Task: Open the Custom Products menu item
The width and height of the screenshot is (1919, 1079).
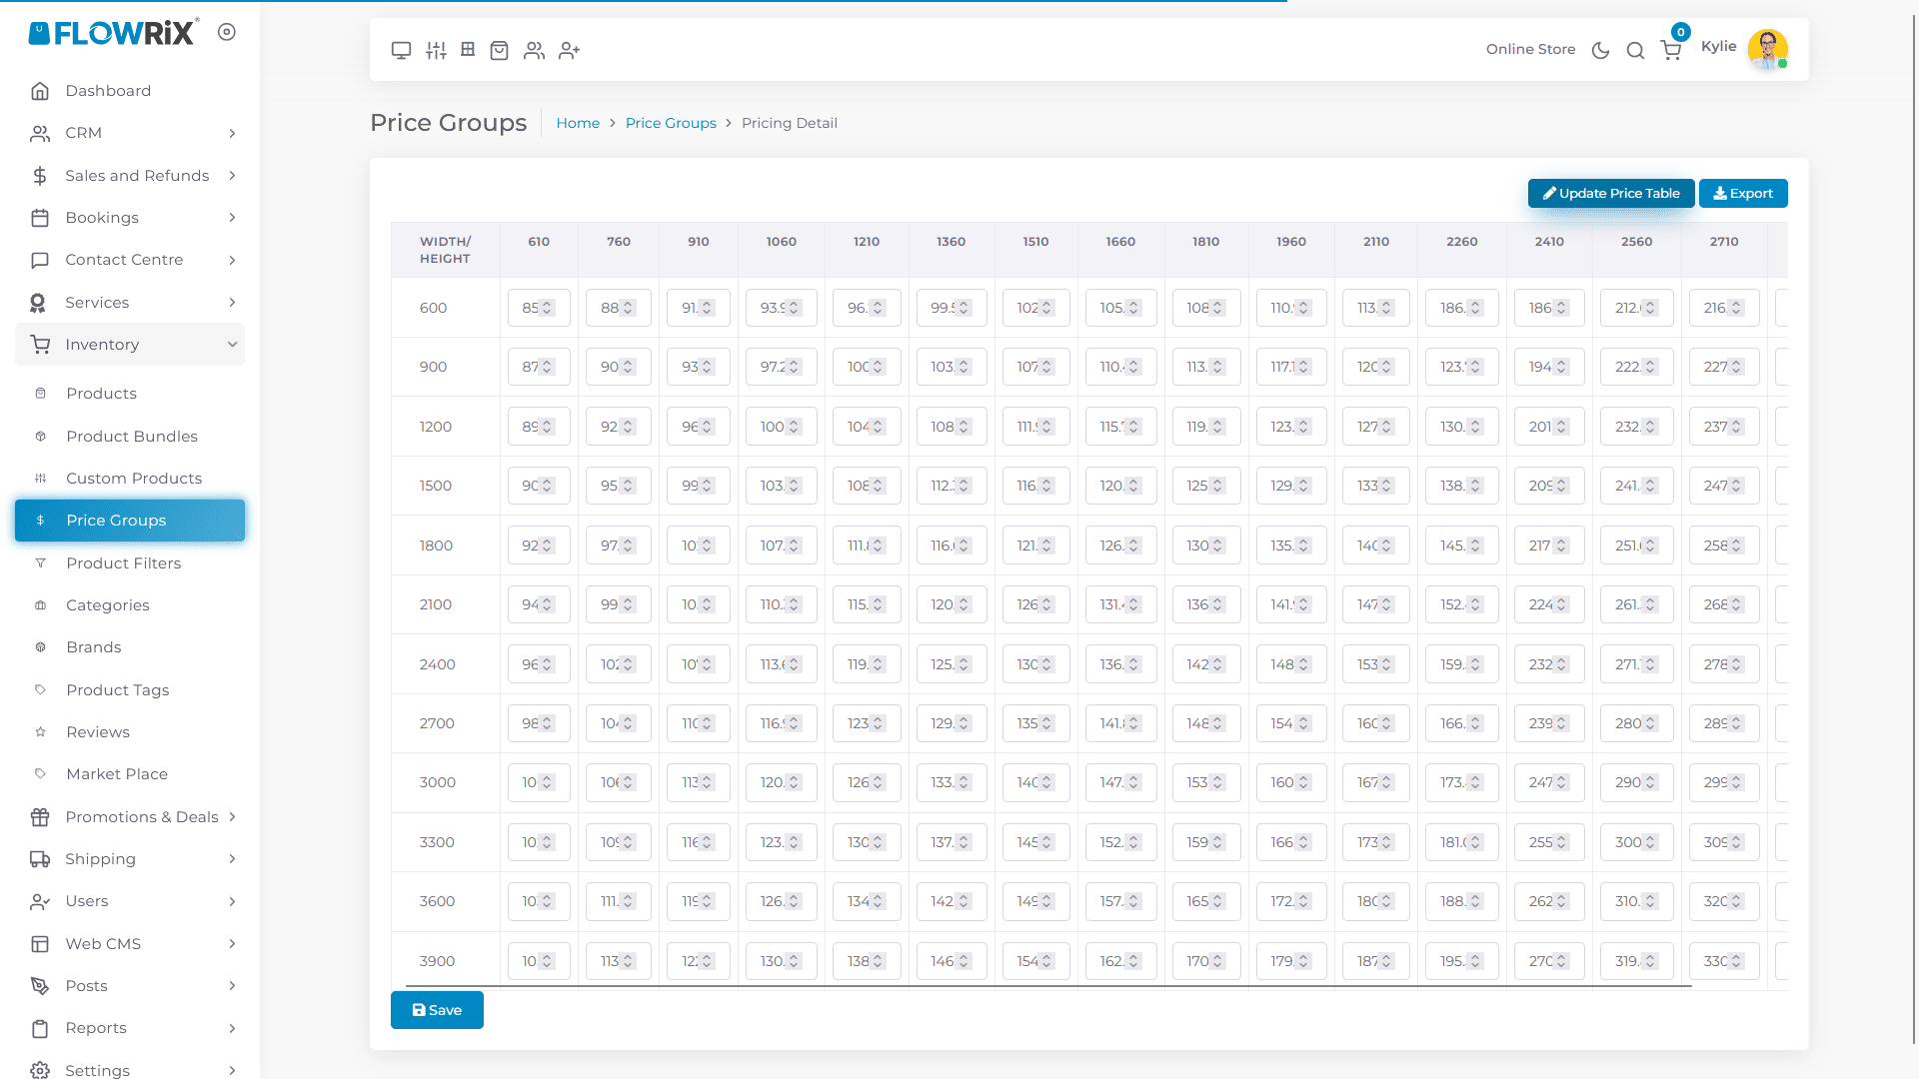Action: pyautogui.click(x=134, y=479)
